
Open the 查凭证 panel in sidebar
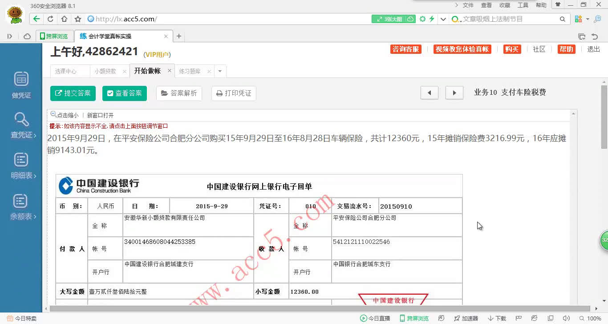tap(20, 125)
